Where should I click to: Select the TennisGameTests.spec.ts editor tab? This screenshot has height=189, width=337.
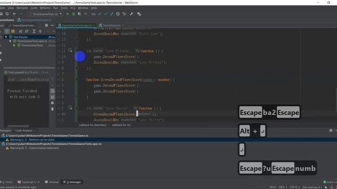pyautogui.click(x=76, y=26)
